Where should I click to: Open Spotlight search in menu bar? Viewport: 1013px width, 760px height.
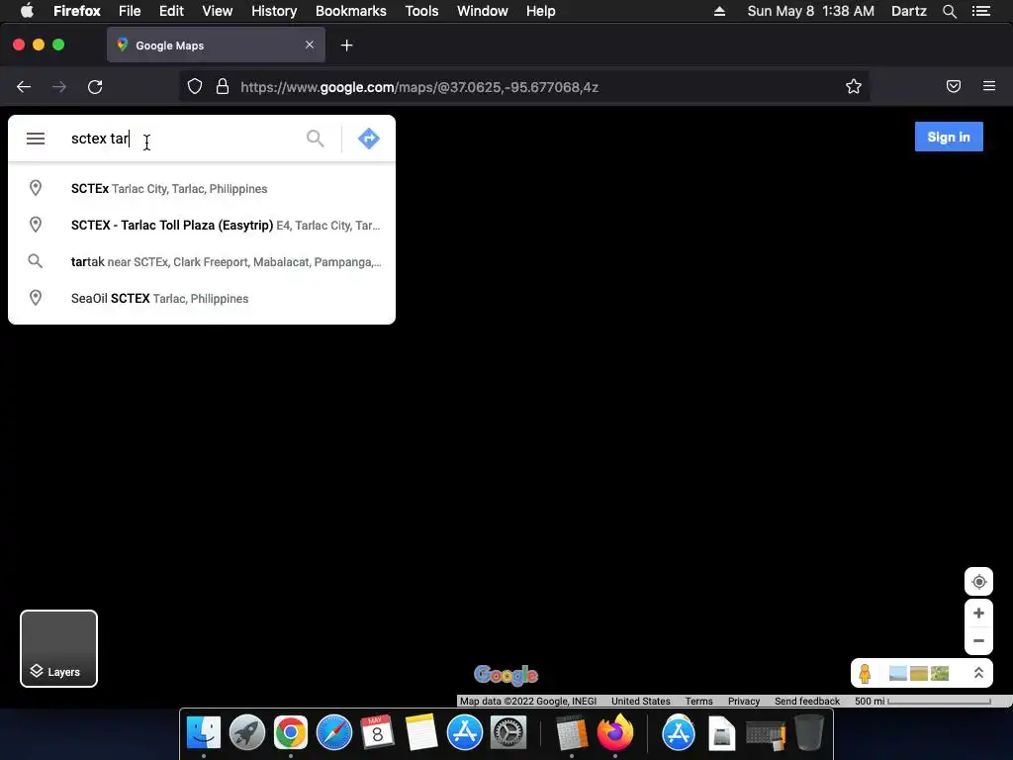[949, 11]
